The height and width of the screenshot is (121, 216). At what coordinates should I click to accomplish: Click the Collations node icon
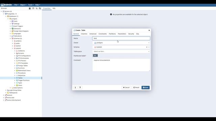click(17, 51)
